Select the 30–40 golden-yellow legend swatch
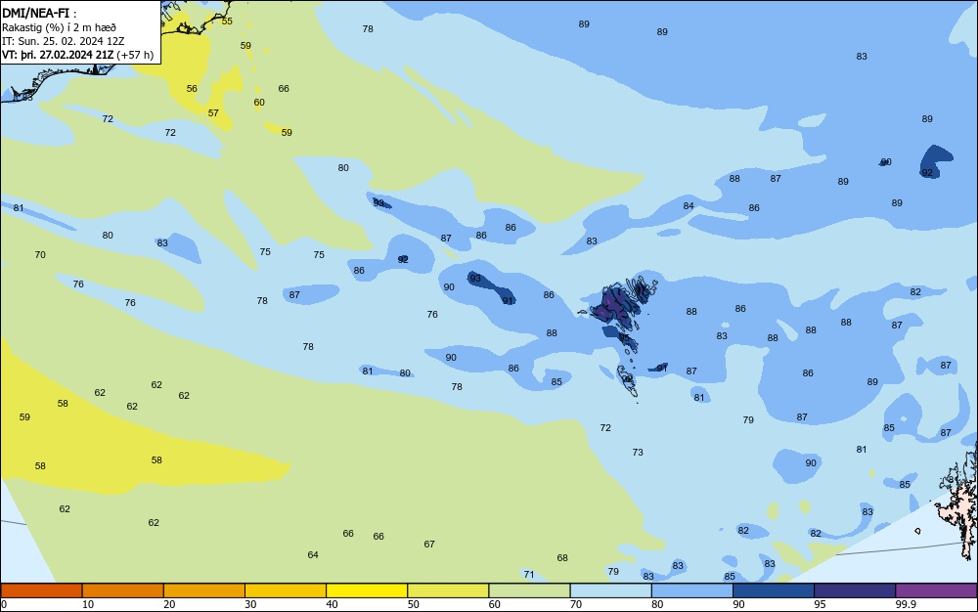This screenshot has width=978, height=612. (x=286, y=590)
